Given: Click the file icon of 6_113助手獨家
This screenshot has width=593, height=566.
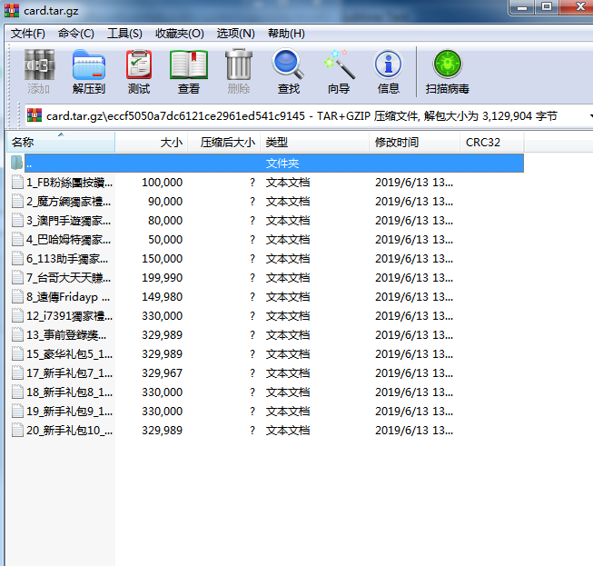Looking at the screenshot, I should [x=17, y=258].
